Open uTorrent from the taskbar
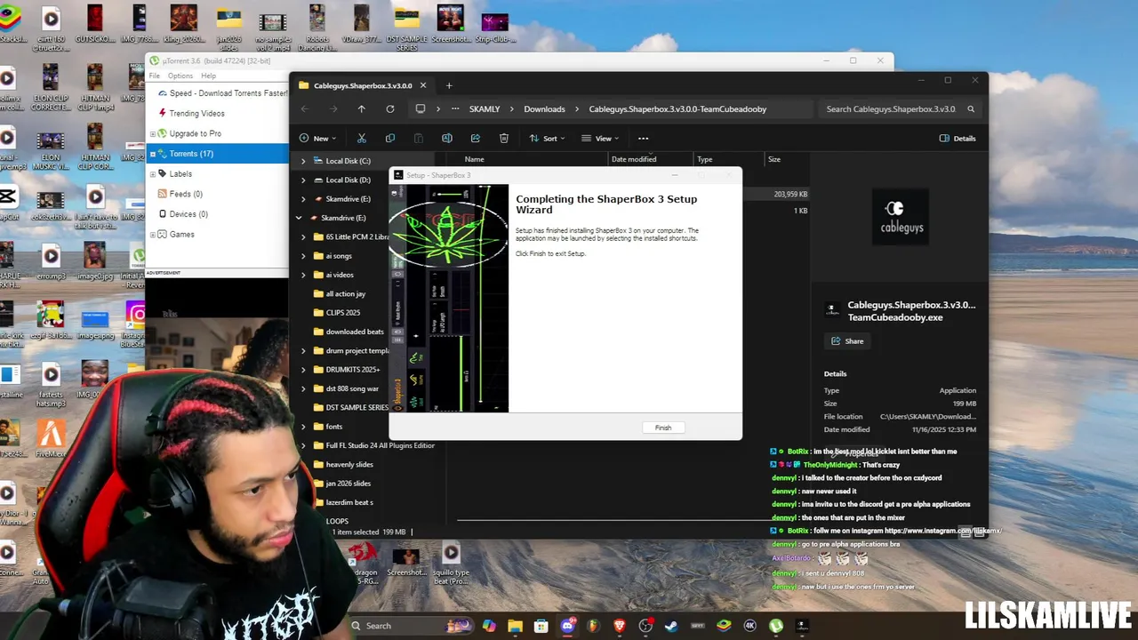The width and height of the screenshot is (1138, 640). (776, 626)
